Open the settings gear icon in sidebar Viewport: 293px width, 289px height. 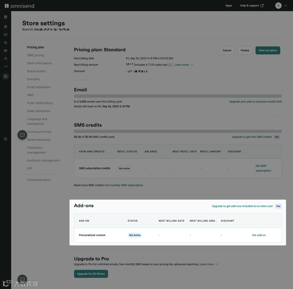click(x=6, y=76)
